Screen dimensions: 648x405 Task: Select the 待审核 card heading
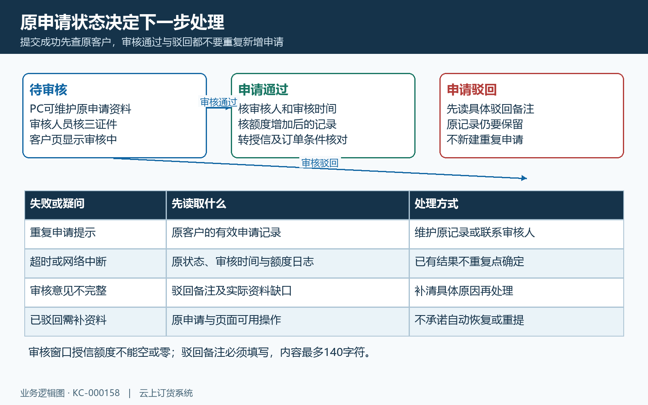pos(48,90)
